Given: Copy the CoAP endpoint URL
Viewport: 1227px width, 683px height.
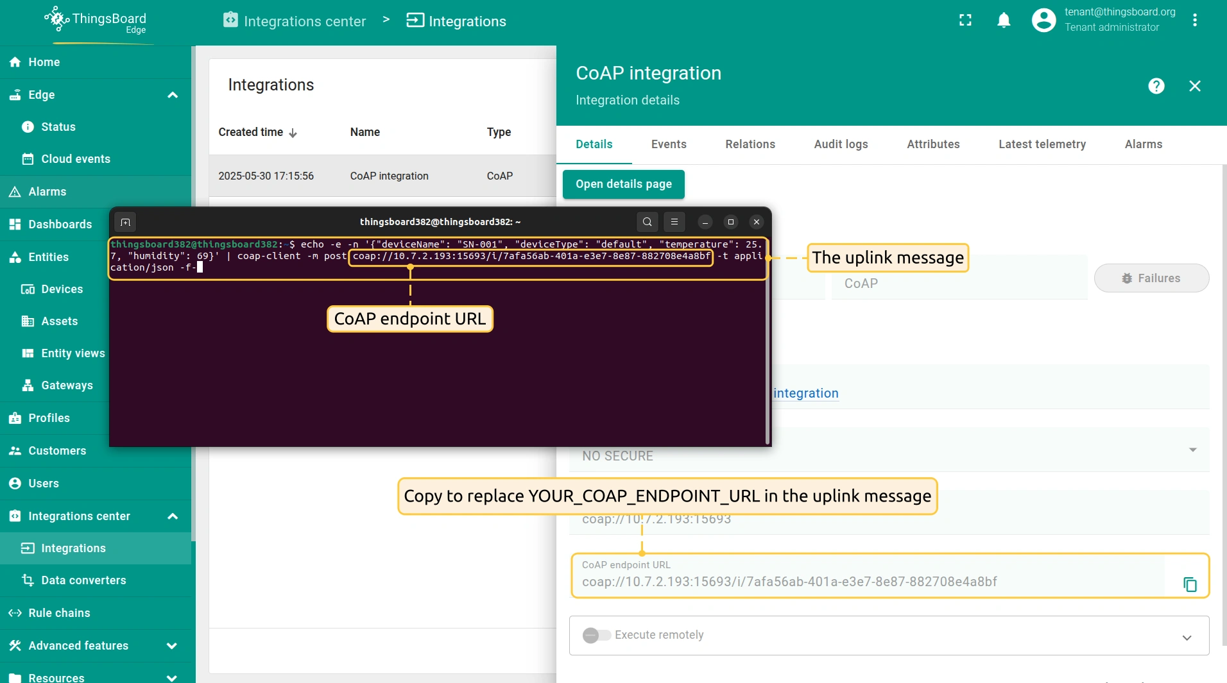Looking at the screenshot, I should tap(1189, 584).
